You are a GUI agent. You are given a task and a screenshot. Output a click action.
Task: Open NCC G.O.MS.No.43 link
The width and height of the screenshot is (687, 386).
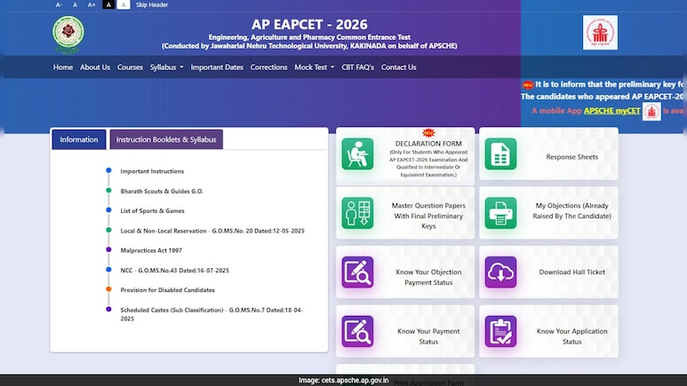coord(174,270)
